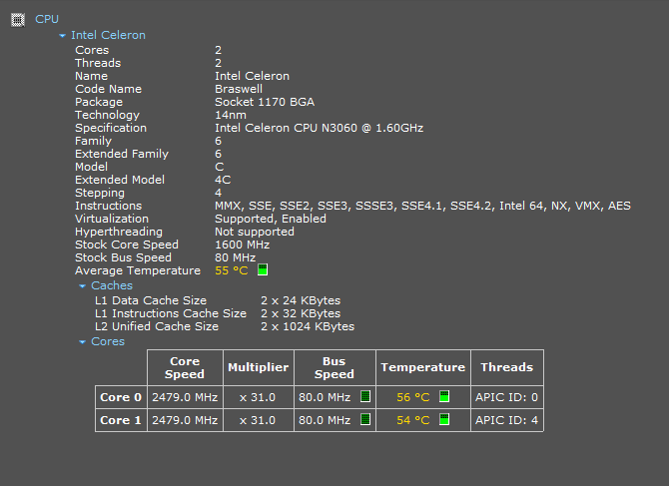Click the Cores heading label
Viewport: 669px width, 486px height.
click(x=108, y=341)
